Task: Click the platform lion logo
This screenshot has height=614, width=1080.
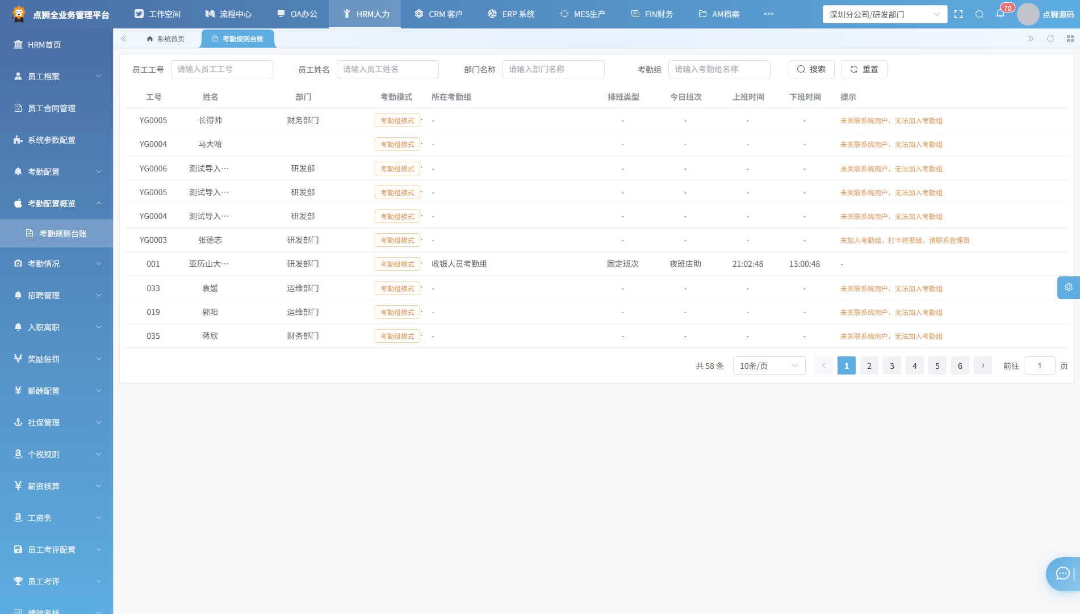Action: (19, 14)
